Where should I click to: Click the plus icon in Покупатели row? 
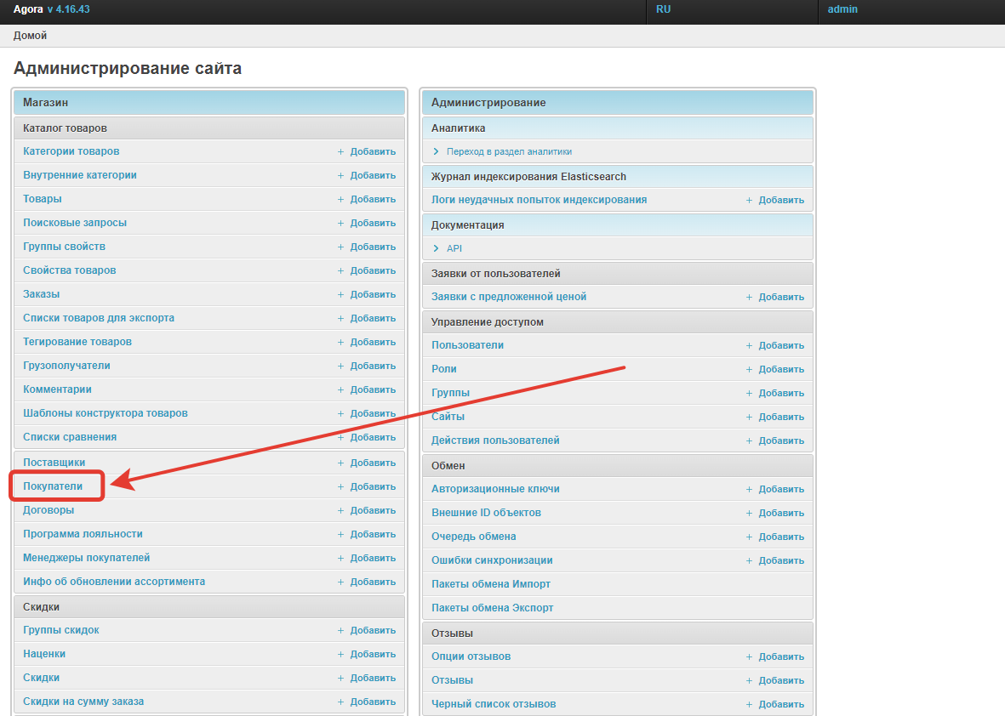point(340,486)
